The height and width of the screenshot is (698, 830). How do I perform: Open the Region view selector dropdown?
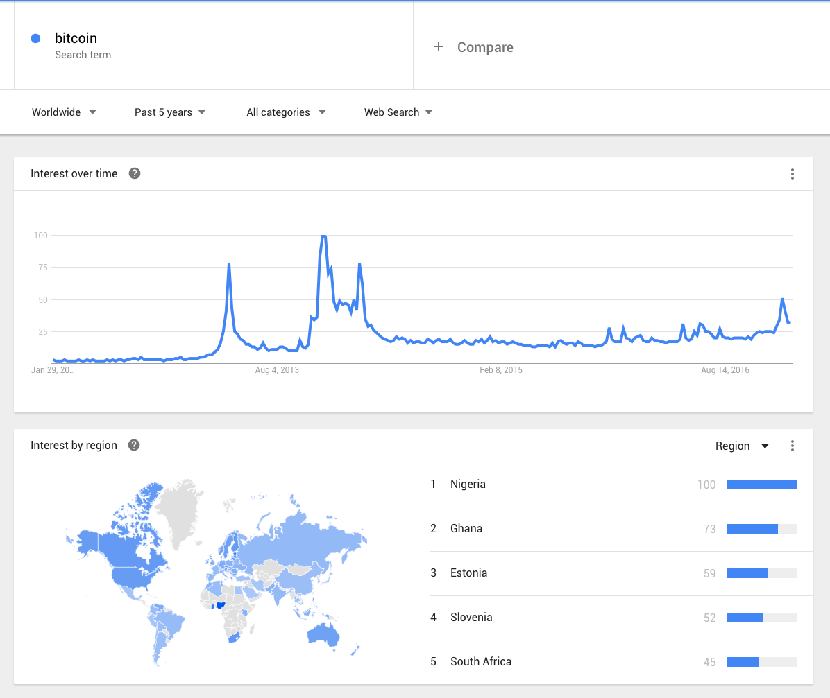742,446
